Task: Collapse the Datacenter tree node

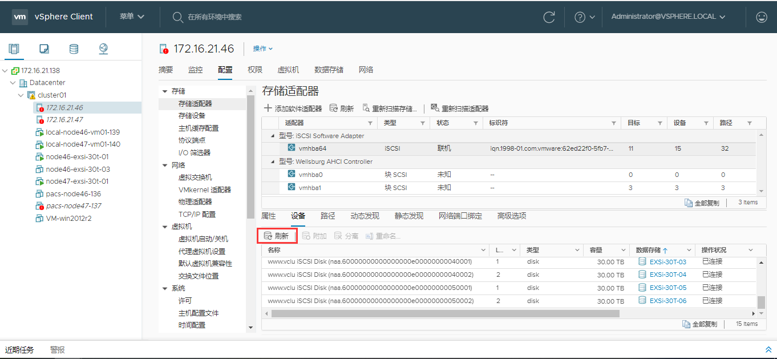Action: point(13,83)
